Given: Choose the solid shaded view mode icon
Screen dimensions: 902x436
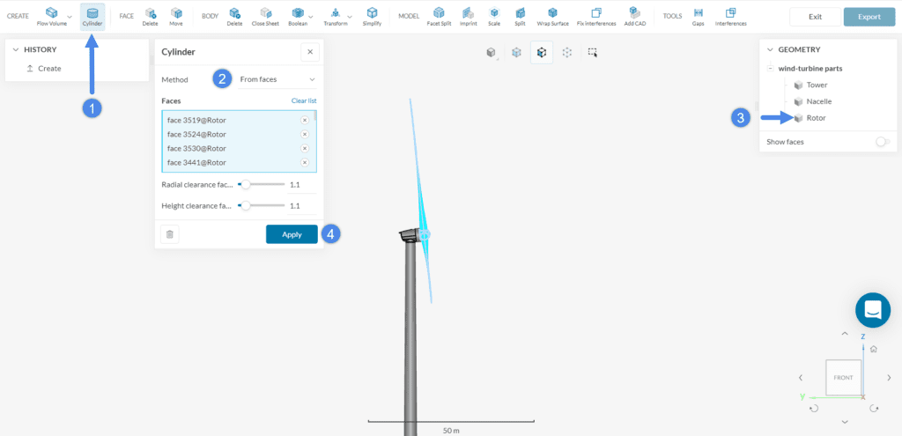Looking at the screenshot, I should point(491,53).
